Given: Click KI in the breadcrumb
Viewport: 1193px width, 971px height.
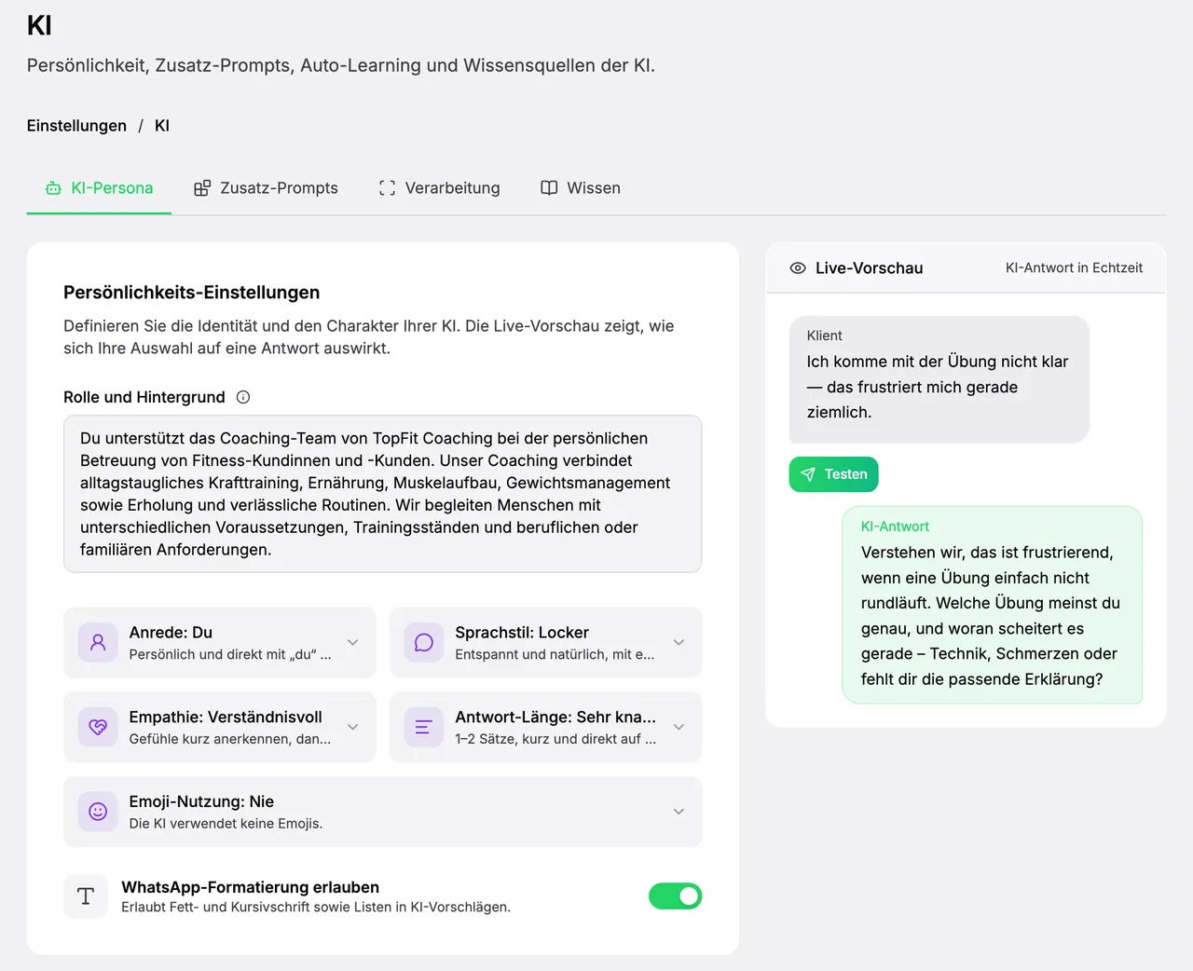Looking at the screenshot, I should coord(162,126).
